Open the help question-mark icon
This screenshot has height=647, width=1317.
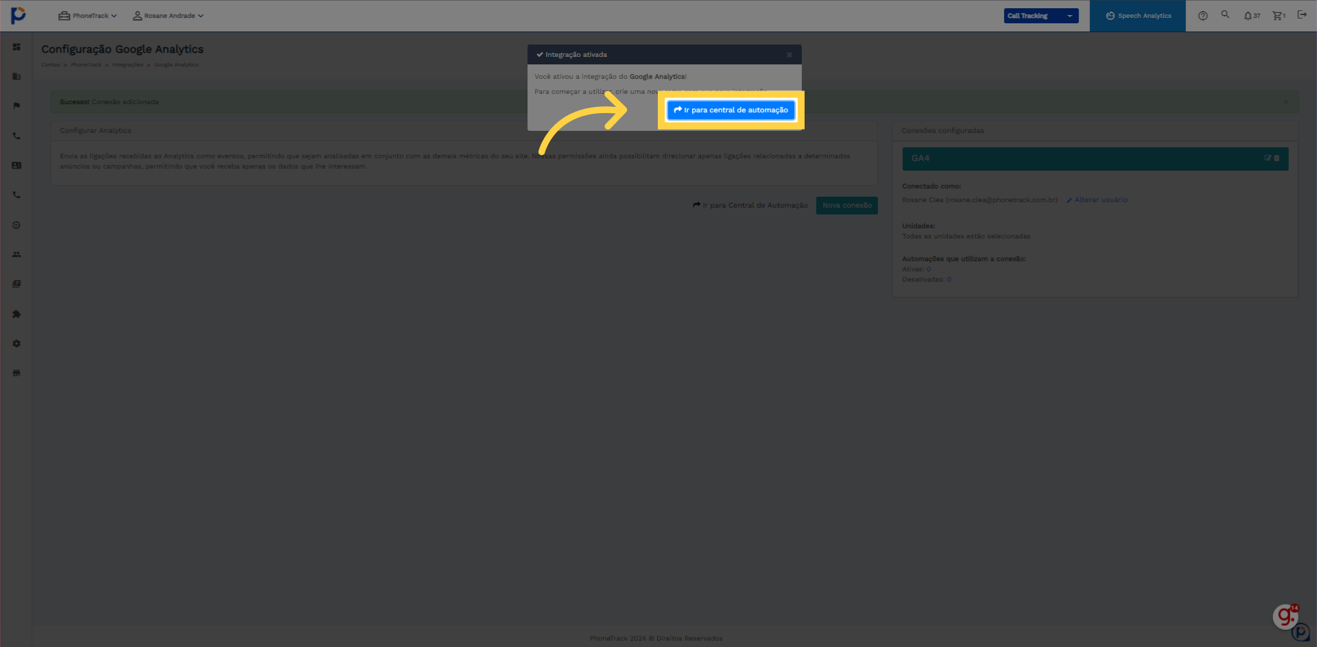(x=1202, y=16)
